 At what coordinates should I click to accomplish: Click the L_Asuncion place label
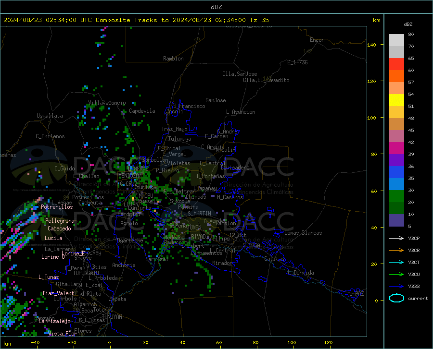point(241,112)
